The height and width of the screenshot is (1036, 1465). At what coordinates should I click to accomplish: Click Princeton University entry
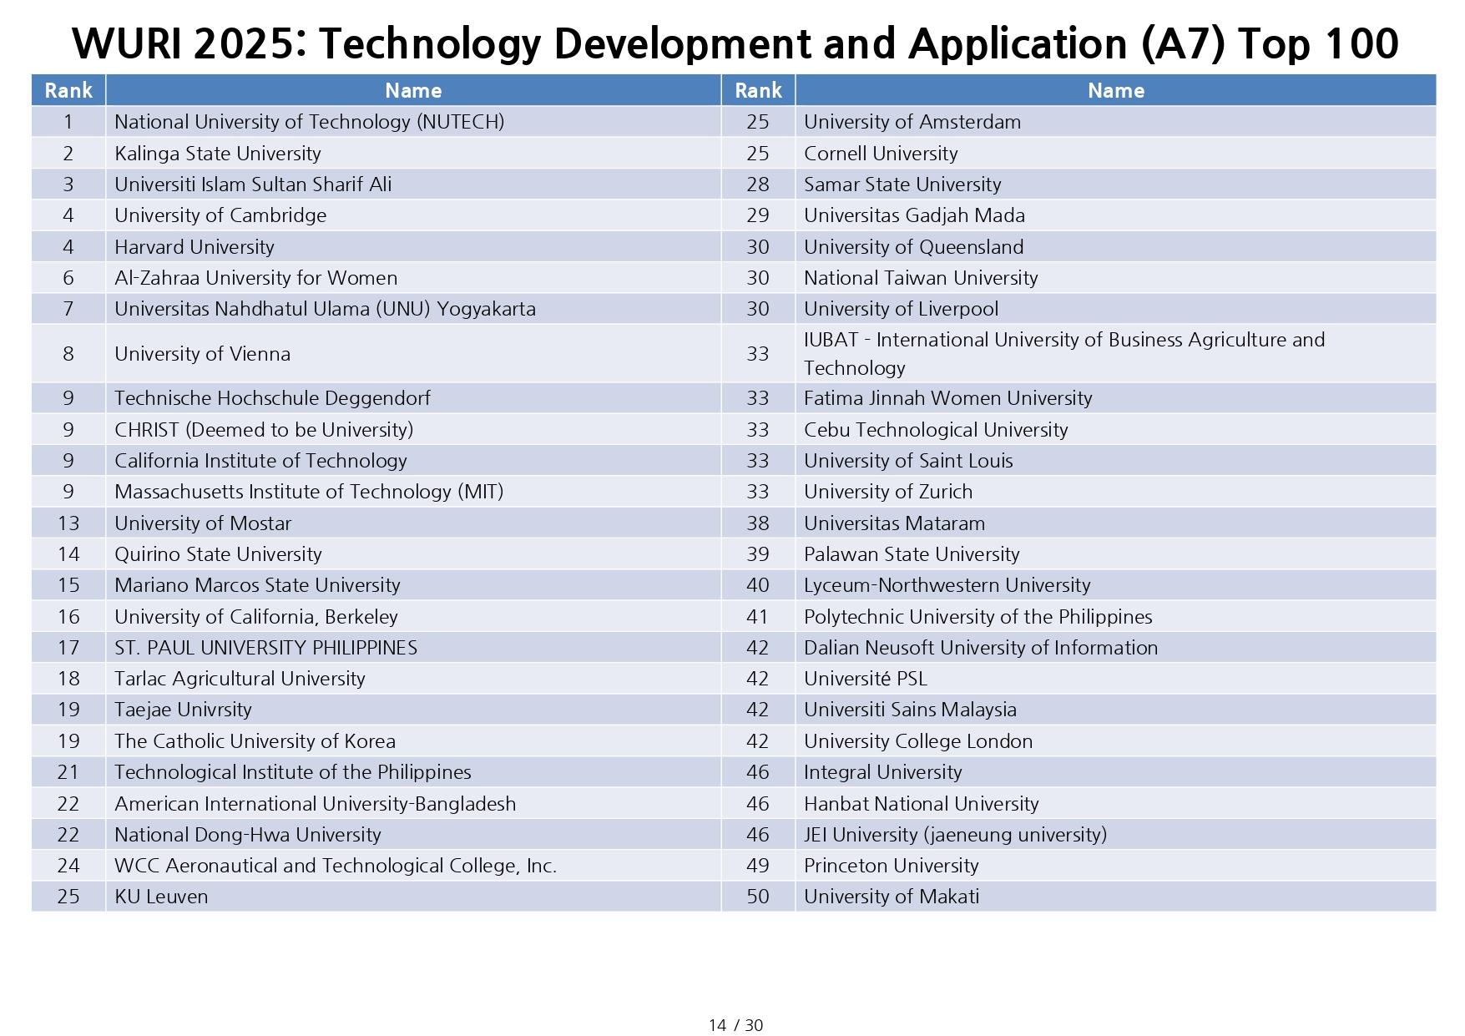click(892, 866)
